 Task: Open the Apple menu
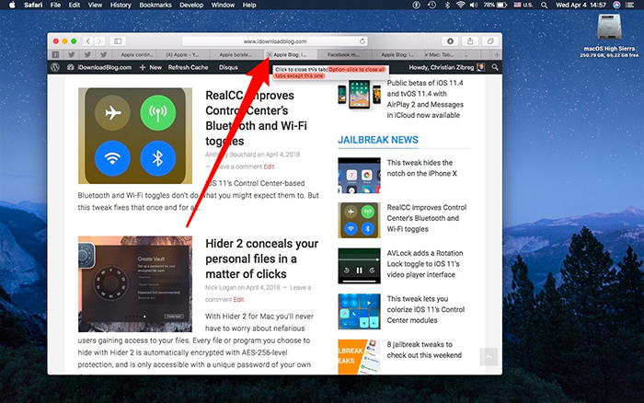(12, 5)
